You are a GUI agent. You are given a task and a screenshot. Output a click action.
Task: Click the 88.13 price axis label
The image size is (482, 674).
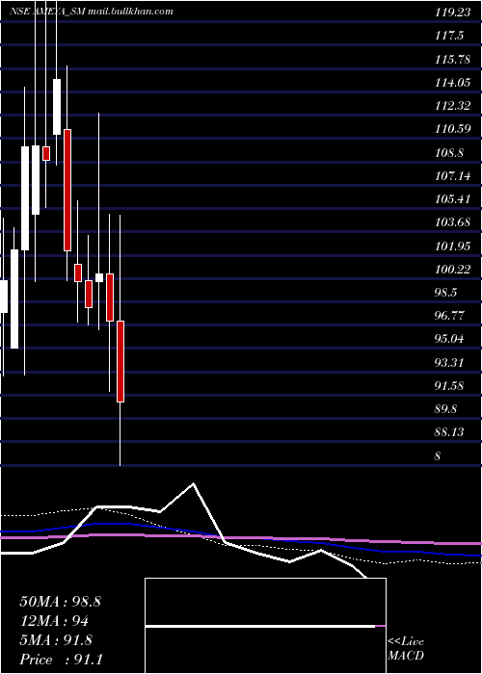point(450,432)
